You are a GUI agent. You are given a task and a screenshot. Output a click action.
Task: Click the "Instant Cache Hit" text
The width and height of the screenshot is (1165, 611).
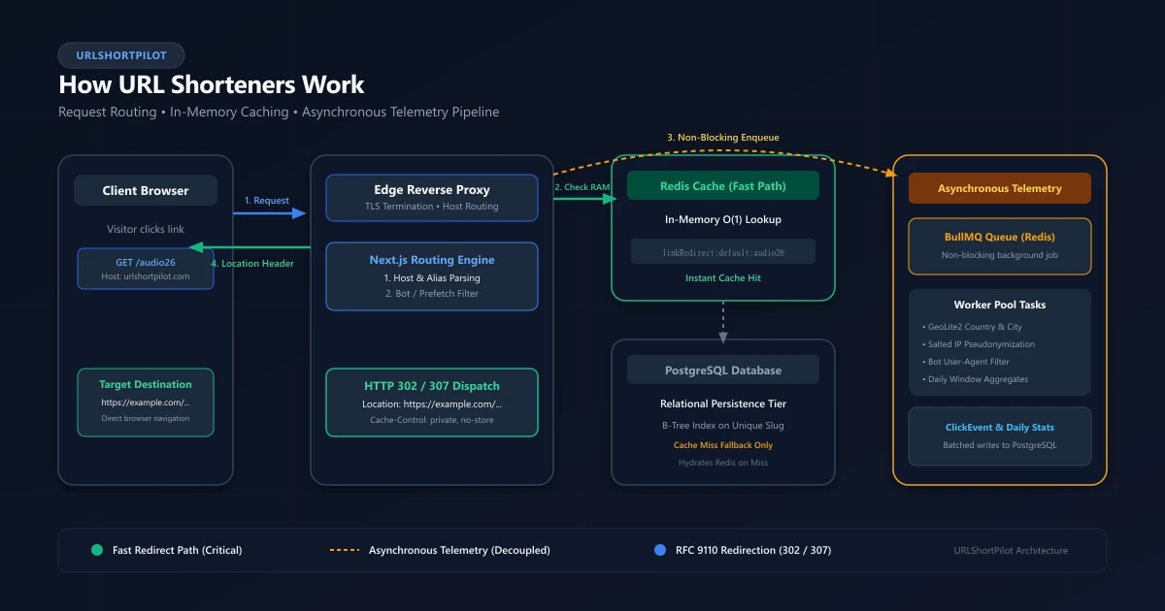723,277
